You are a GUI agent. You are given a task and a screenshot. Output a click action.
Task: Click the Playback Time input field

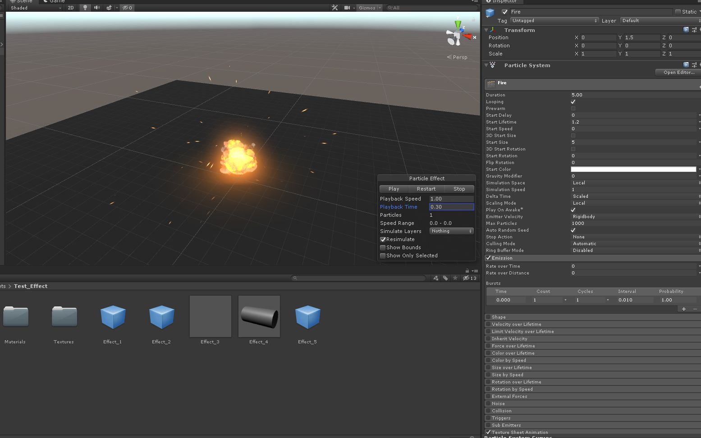click(x=451, y=207)
